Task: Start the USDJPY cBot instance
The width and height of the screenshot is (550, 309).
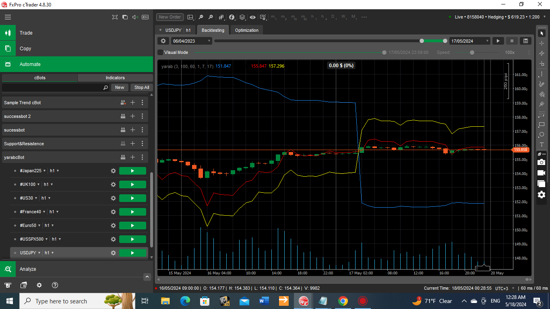Action: click(132, 253)
